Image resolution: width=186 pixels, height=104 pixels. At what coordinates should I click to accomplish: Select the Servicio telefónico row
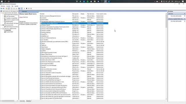pyautogui.click(x=74, y=75)
